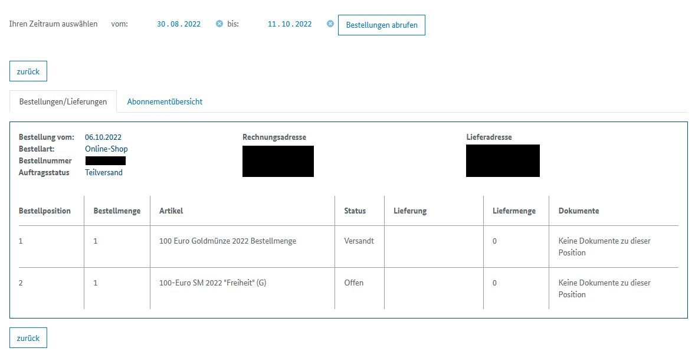Click the Versandt status of position 1
The image size is (695, 361).
click(x=359, y=241)
